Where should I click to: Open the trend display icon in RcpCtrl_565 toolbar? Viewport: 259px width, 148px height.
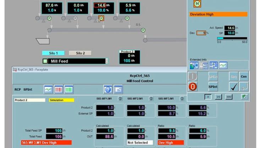48,89
